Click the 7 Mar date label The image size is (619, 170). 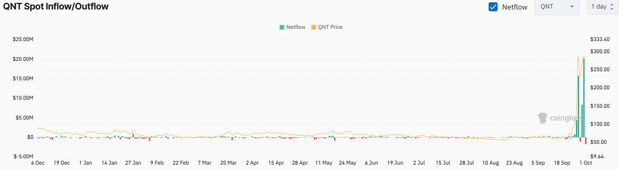[205, 163]
